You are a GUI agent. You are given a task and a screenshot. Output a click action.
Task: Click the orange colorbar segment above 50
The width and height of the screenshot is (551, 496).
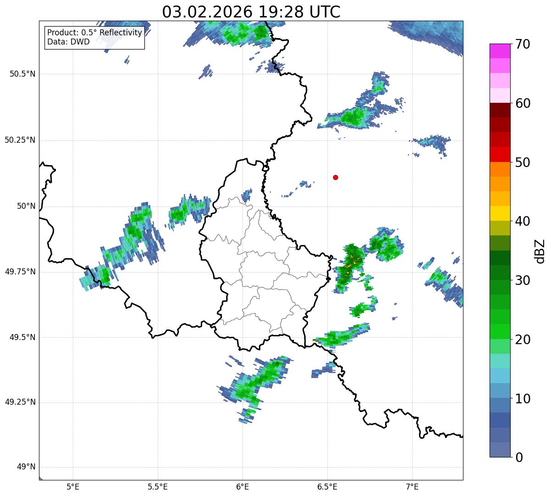[500, 169]
